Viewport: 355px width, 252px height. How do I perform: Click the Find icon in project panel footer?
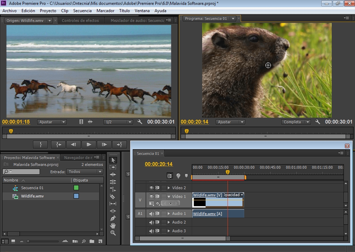84,241
